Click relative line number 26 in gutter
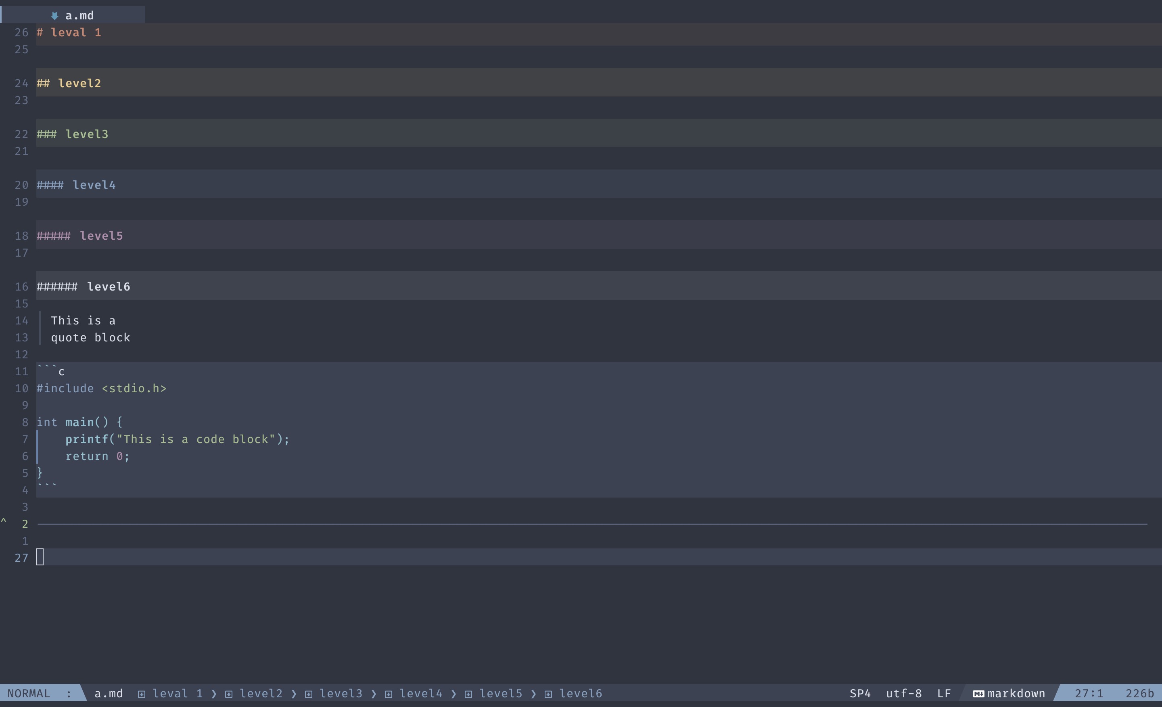Screen dimensions: 1162x707 pyautogui.click(x=22, y=33)
